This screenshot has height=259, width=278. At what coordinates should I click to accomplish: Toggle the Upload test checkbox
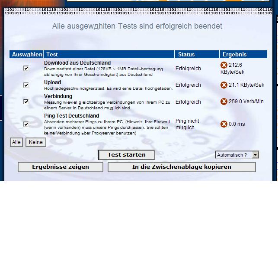(26, 85)
